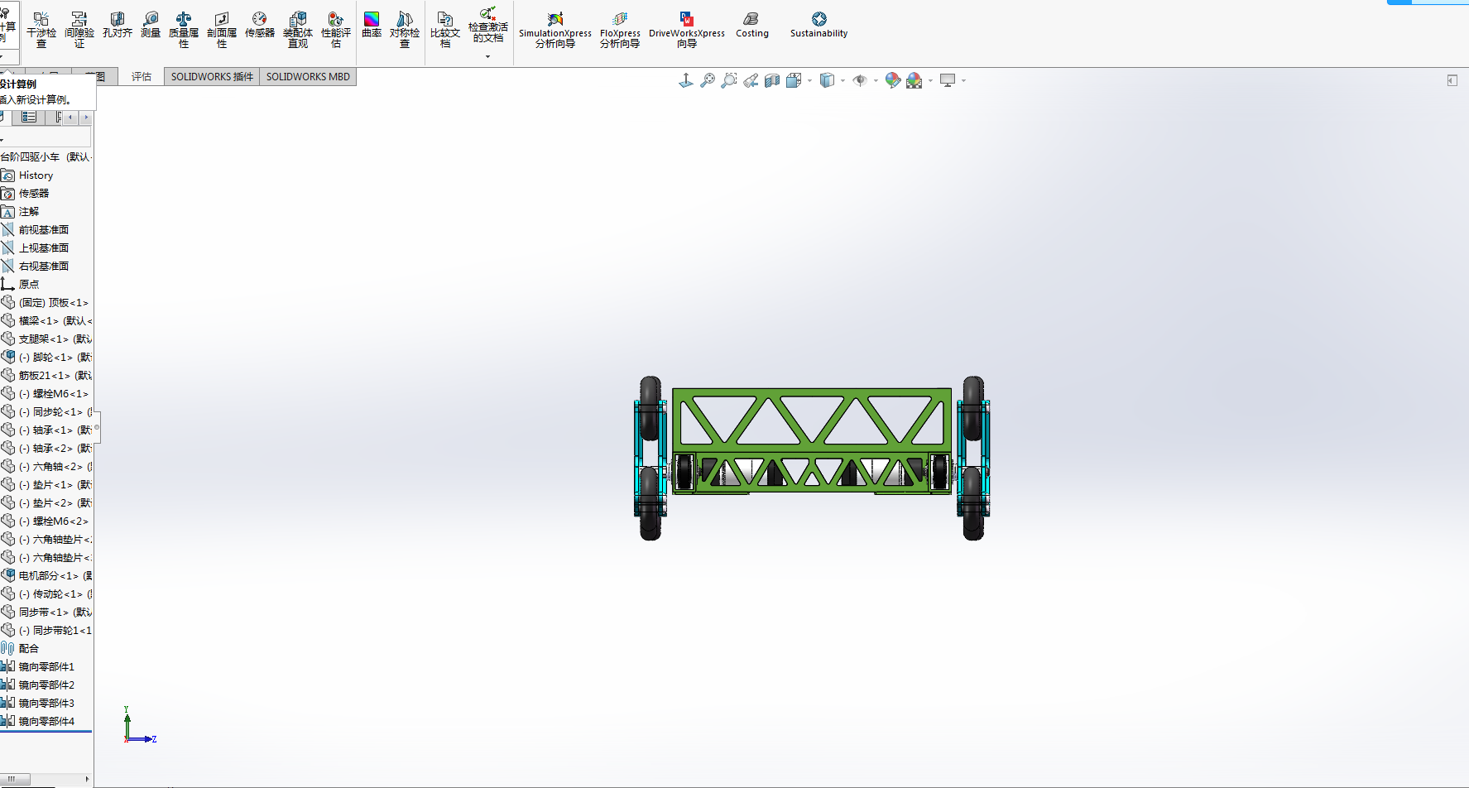Open dropdown arrow next to Apply Scene
This screenshot has height=788, width=1469.
[x=930, y=80]
